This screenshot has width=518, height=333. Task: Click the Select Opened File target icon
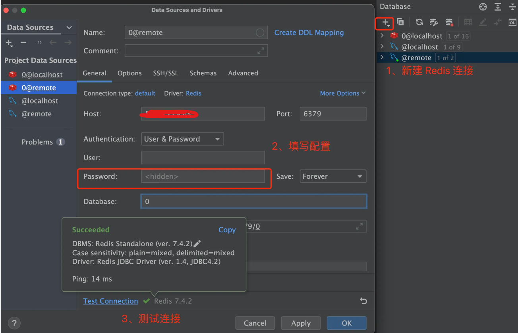483,7
